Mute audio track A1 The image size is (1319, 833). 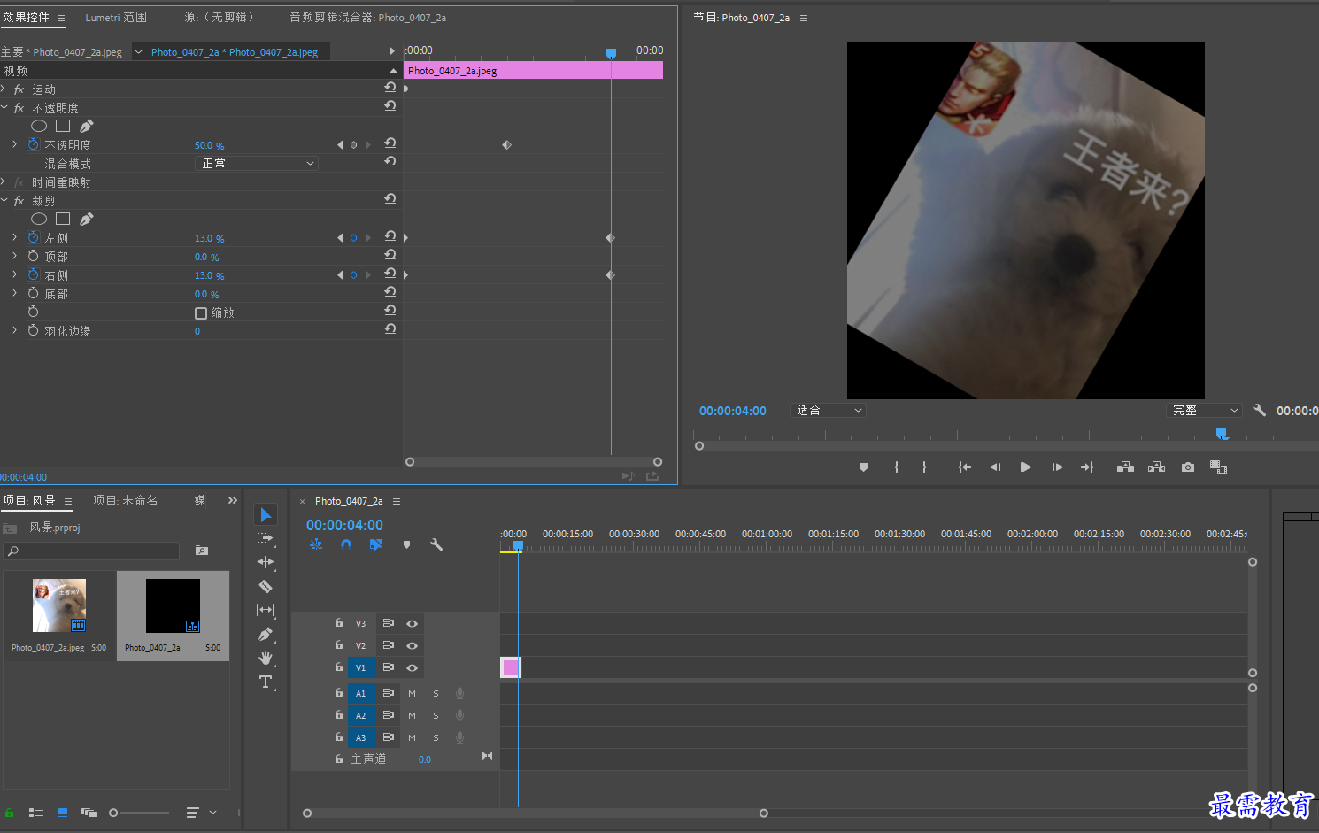[x=412, y=693]
